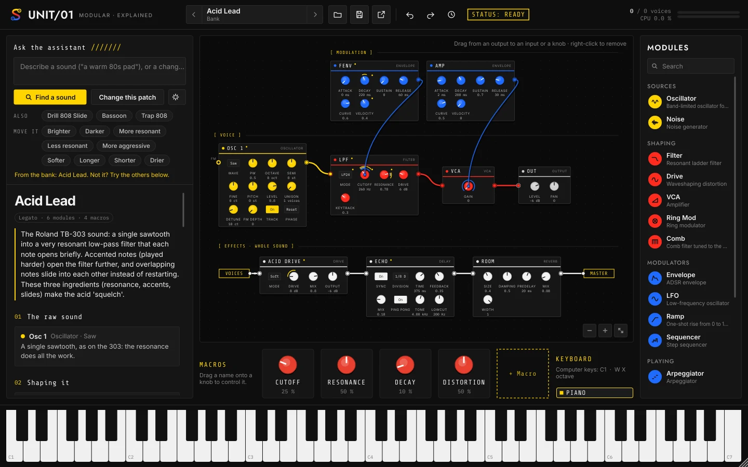Viewport: 748px width, 467px height.
Task: Go to next patch arrow
Action: point(315,15)
